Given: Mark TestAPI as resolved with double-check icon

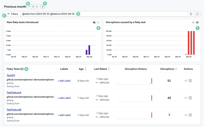Looking at the screenshot, I should pyautogui.click(x=186, y=81).
